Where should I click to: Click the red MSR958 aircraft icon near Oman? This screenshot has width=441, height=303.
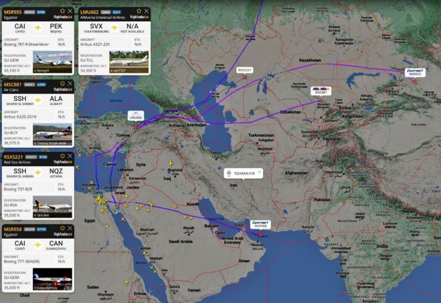[x=261, y=235]
